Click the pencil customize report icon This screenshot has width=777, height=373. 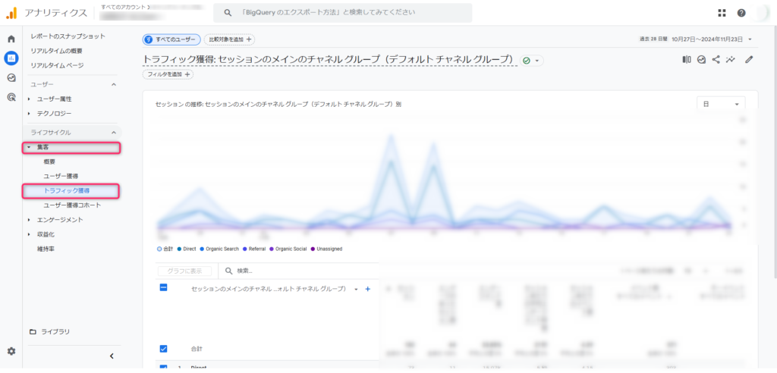point(749,59)
